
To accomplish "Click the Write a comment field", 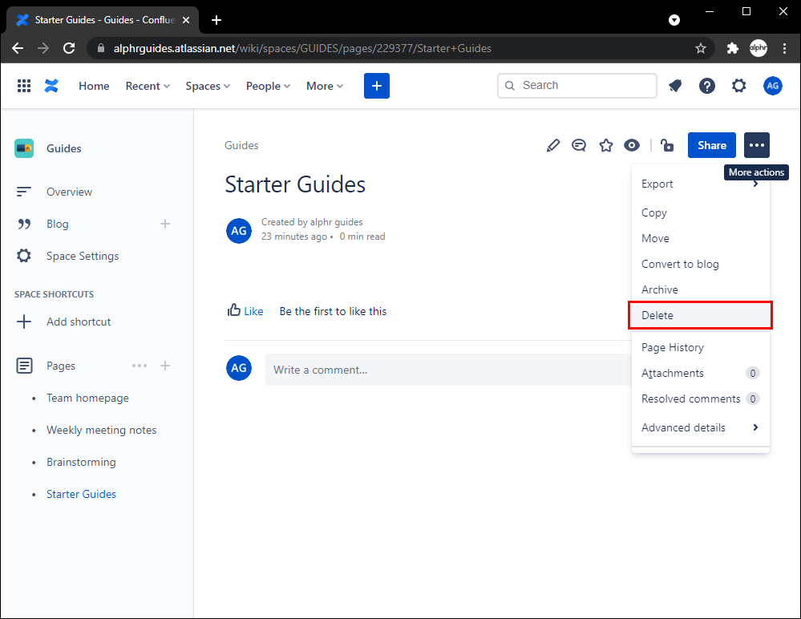I will click(449, 370).
